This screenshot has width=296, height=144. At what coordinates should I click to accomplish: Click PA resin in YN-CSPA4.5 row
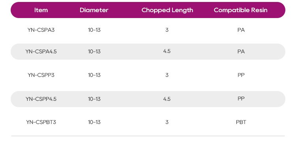[x=241, y=51]
